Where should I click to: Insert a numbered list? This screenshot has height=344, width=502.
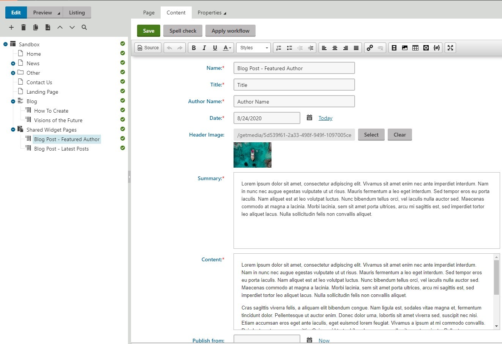point(279,48)
